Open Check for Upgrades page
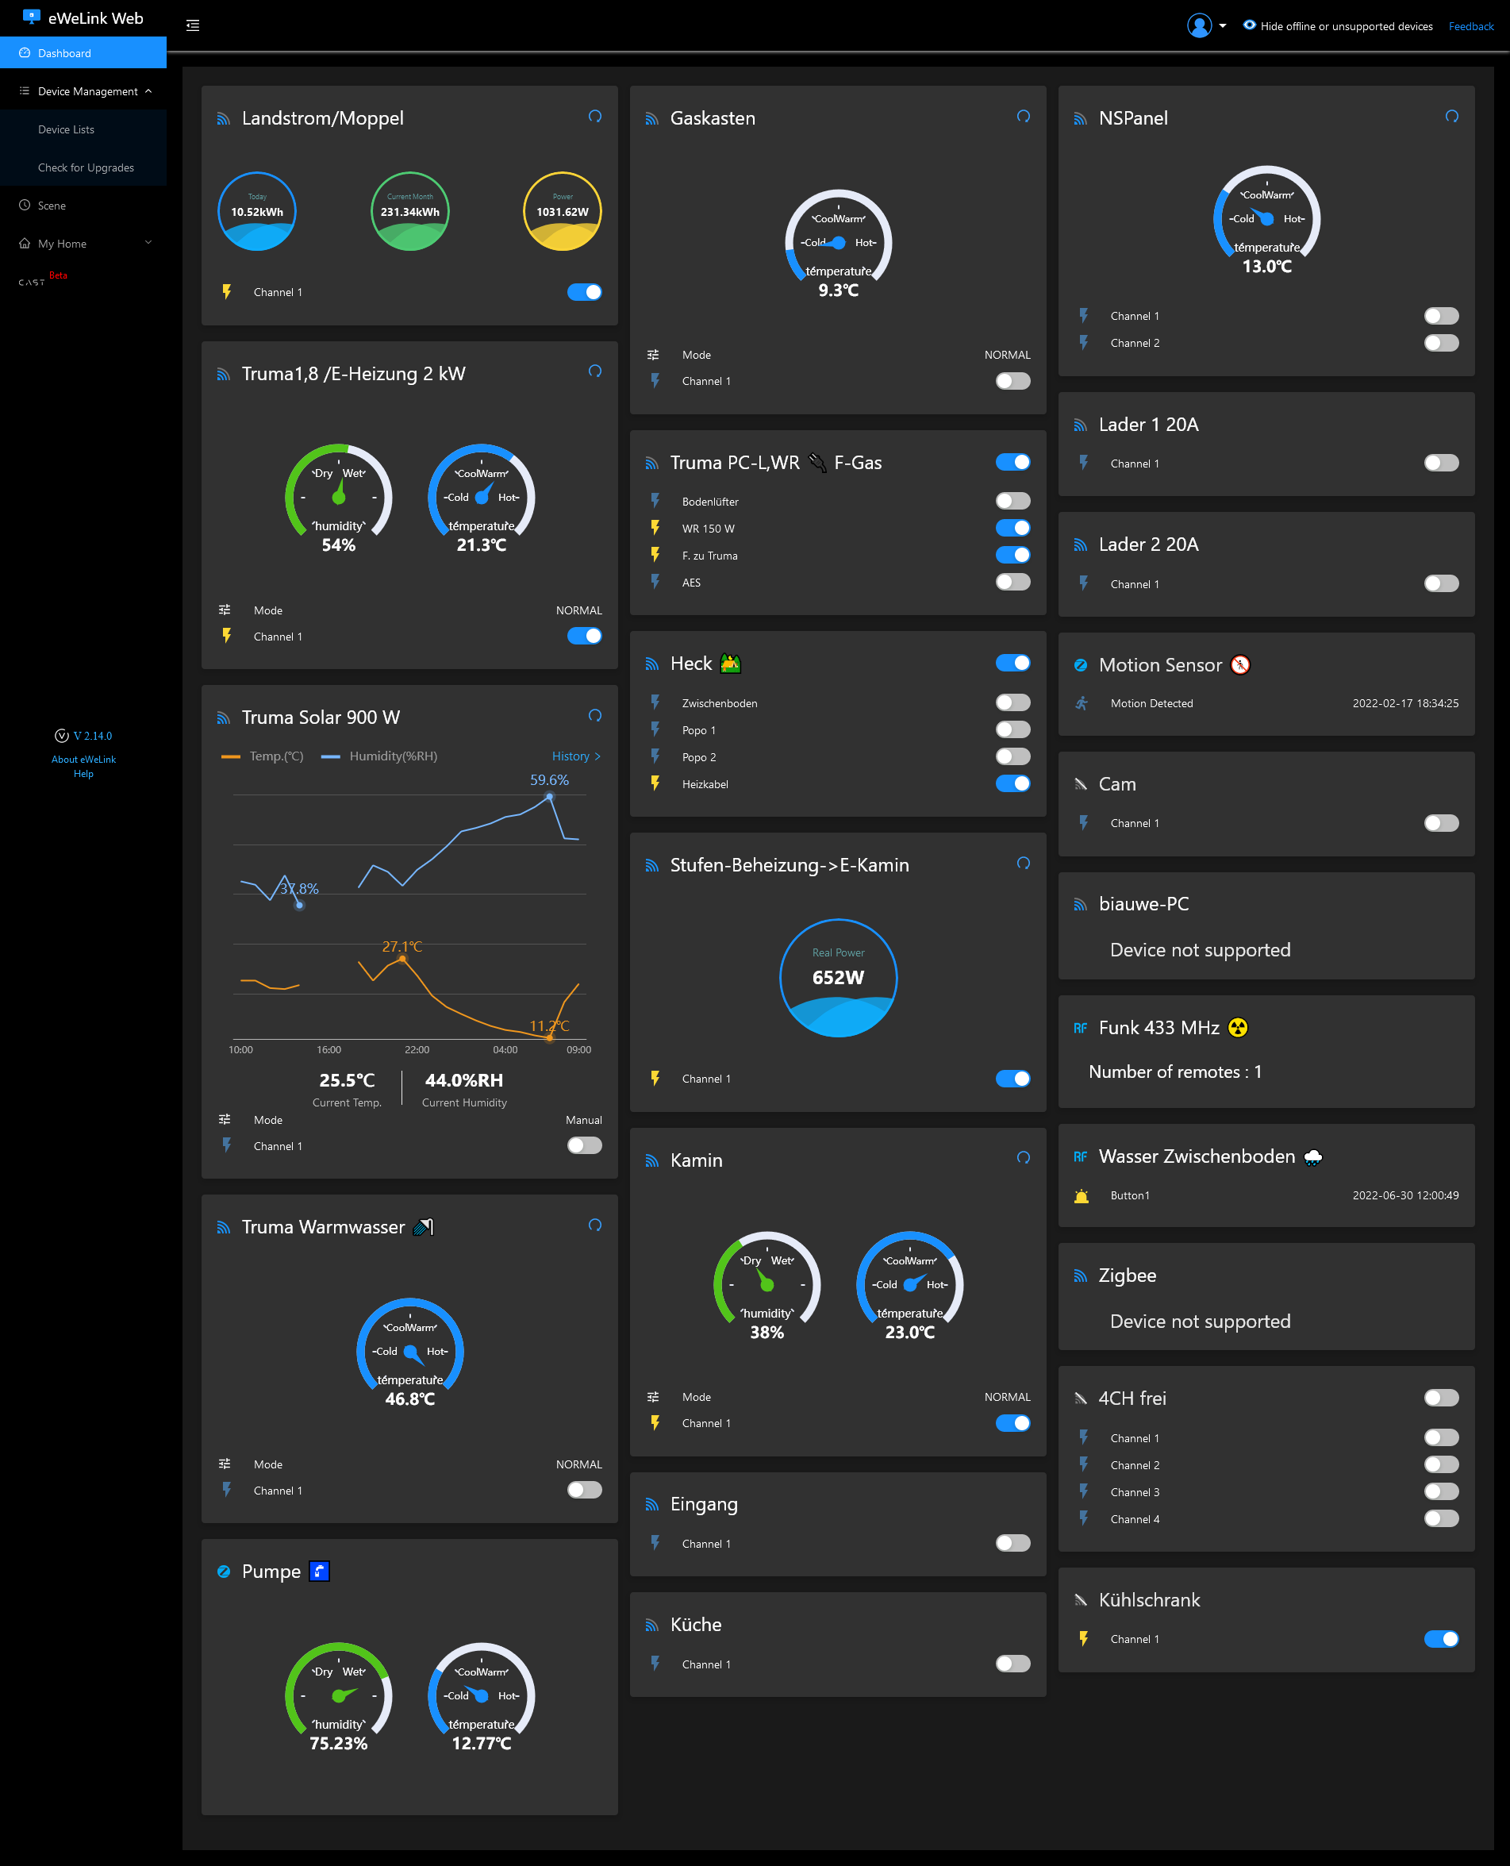 pos(83,168)
